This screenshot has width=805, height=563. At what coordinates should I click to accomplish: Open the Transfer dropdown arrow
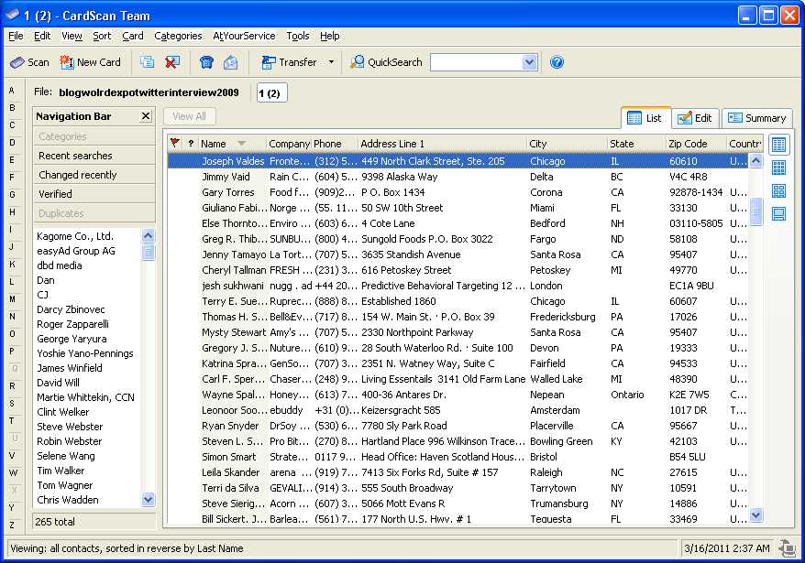pyautogui.click(x=331, y=62)
